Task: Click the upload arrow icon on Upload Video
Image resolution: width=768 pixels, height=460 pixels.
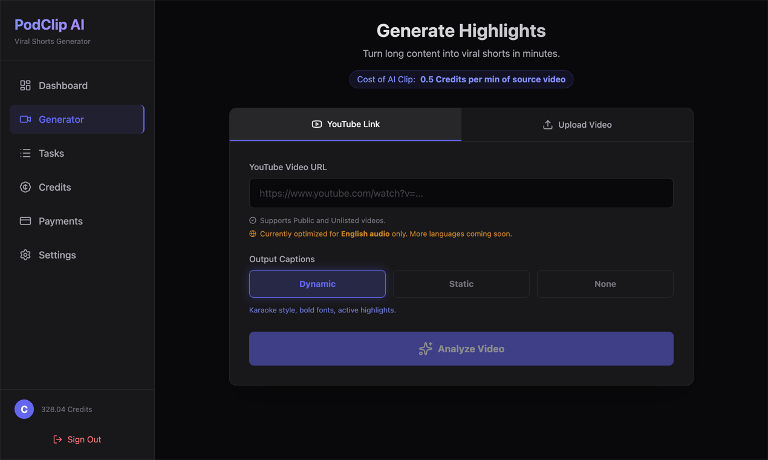Action: click(x=547, y=124)
